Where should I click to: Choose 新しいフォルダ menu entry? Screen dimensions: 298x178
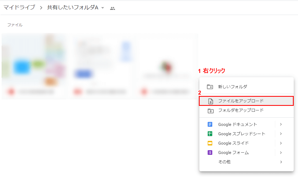click(232, 87)
